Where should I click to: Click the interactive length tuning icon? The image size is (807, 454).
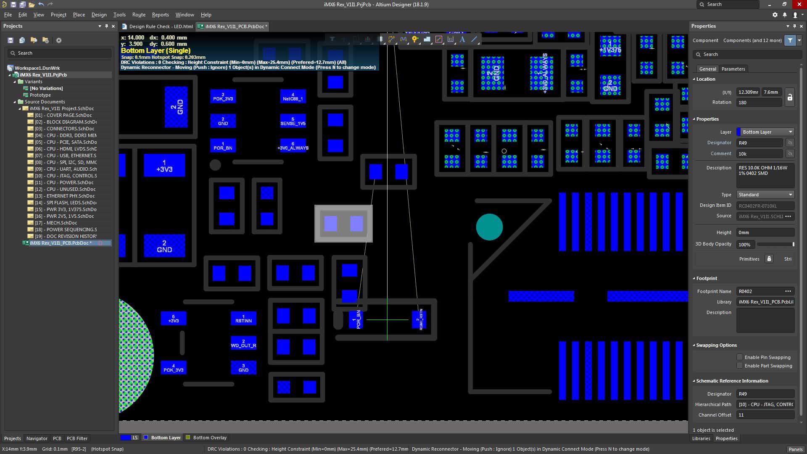(403, 39)
